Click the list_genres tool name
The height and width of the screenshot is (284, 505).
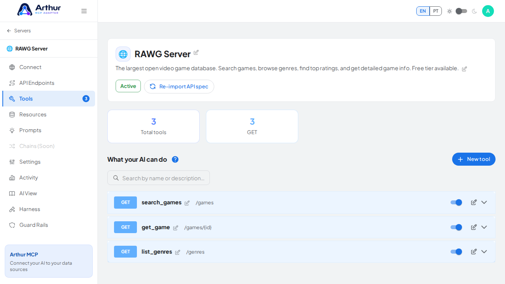pos(157,252)
